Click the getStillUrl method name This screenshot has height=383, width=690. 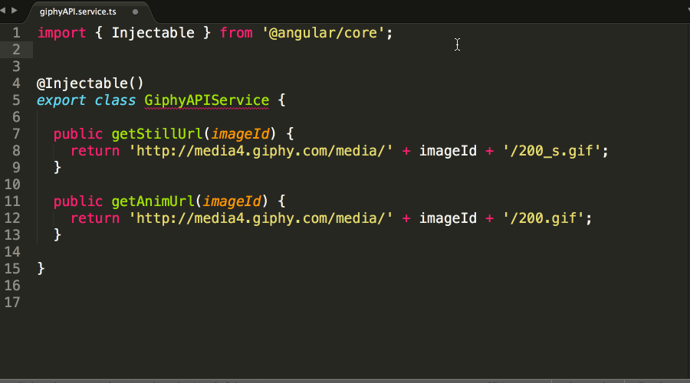point(156,134)
